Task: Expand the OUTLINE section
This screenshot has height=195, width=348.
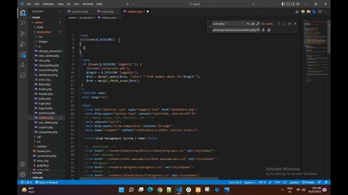Action: (37, 173)
